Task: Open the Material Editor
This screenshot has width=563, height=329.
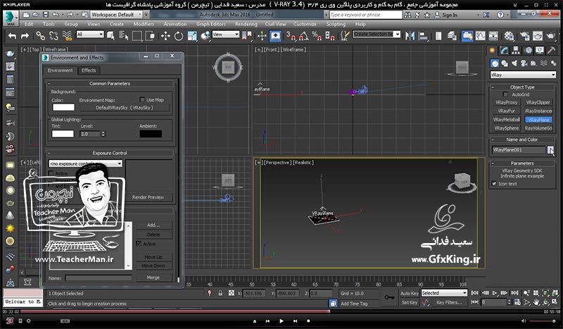Action: point(509,36)
